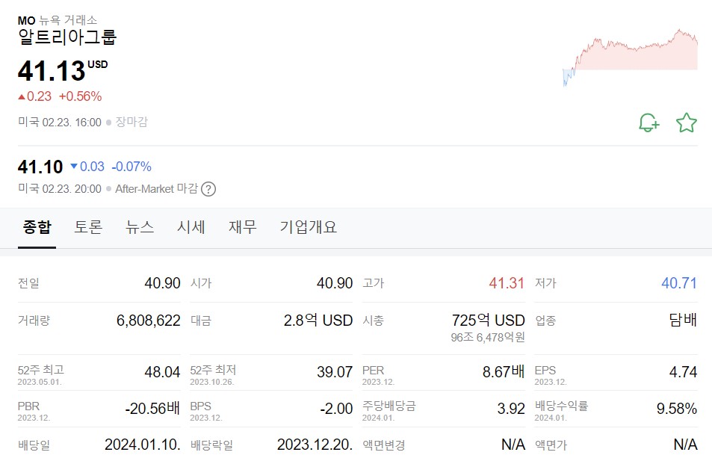Open the 시세 tab

click(191, 226)
